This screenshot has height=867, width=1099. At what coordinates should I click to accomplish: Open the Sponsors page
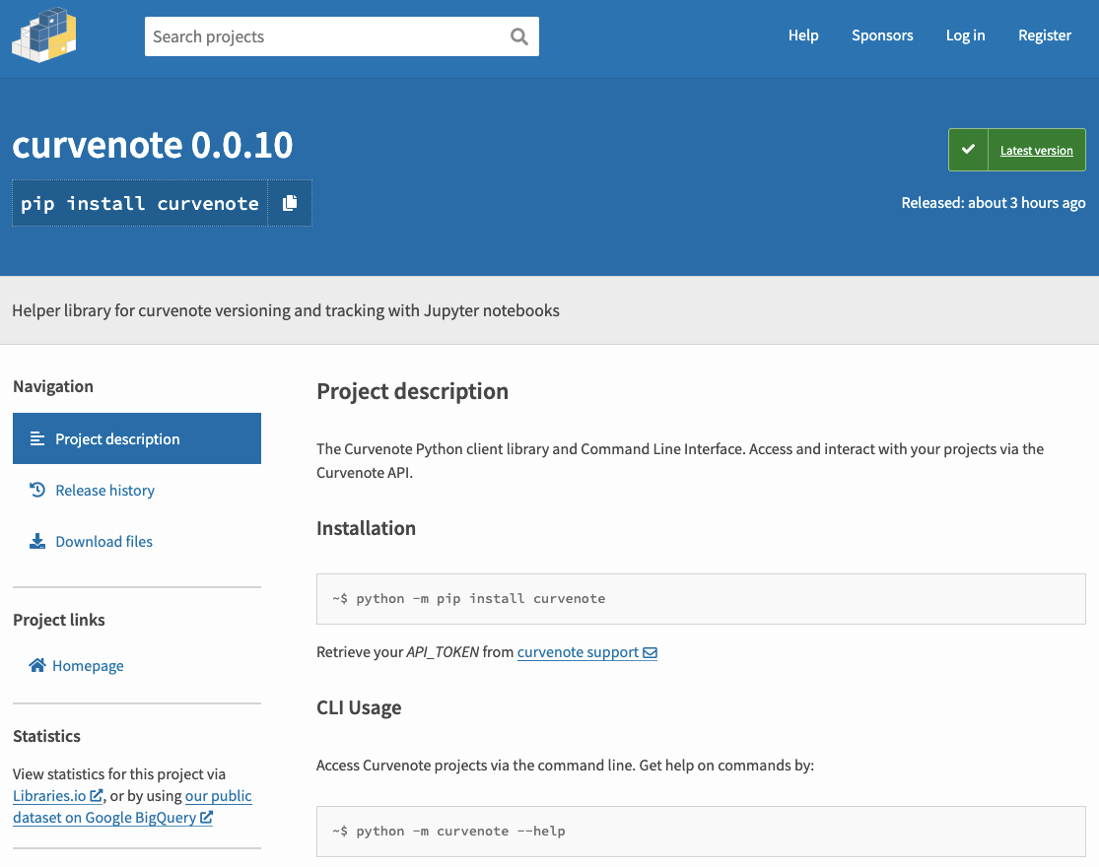pos(882,35)
